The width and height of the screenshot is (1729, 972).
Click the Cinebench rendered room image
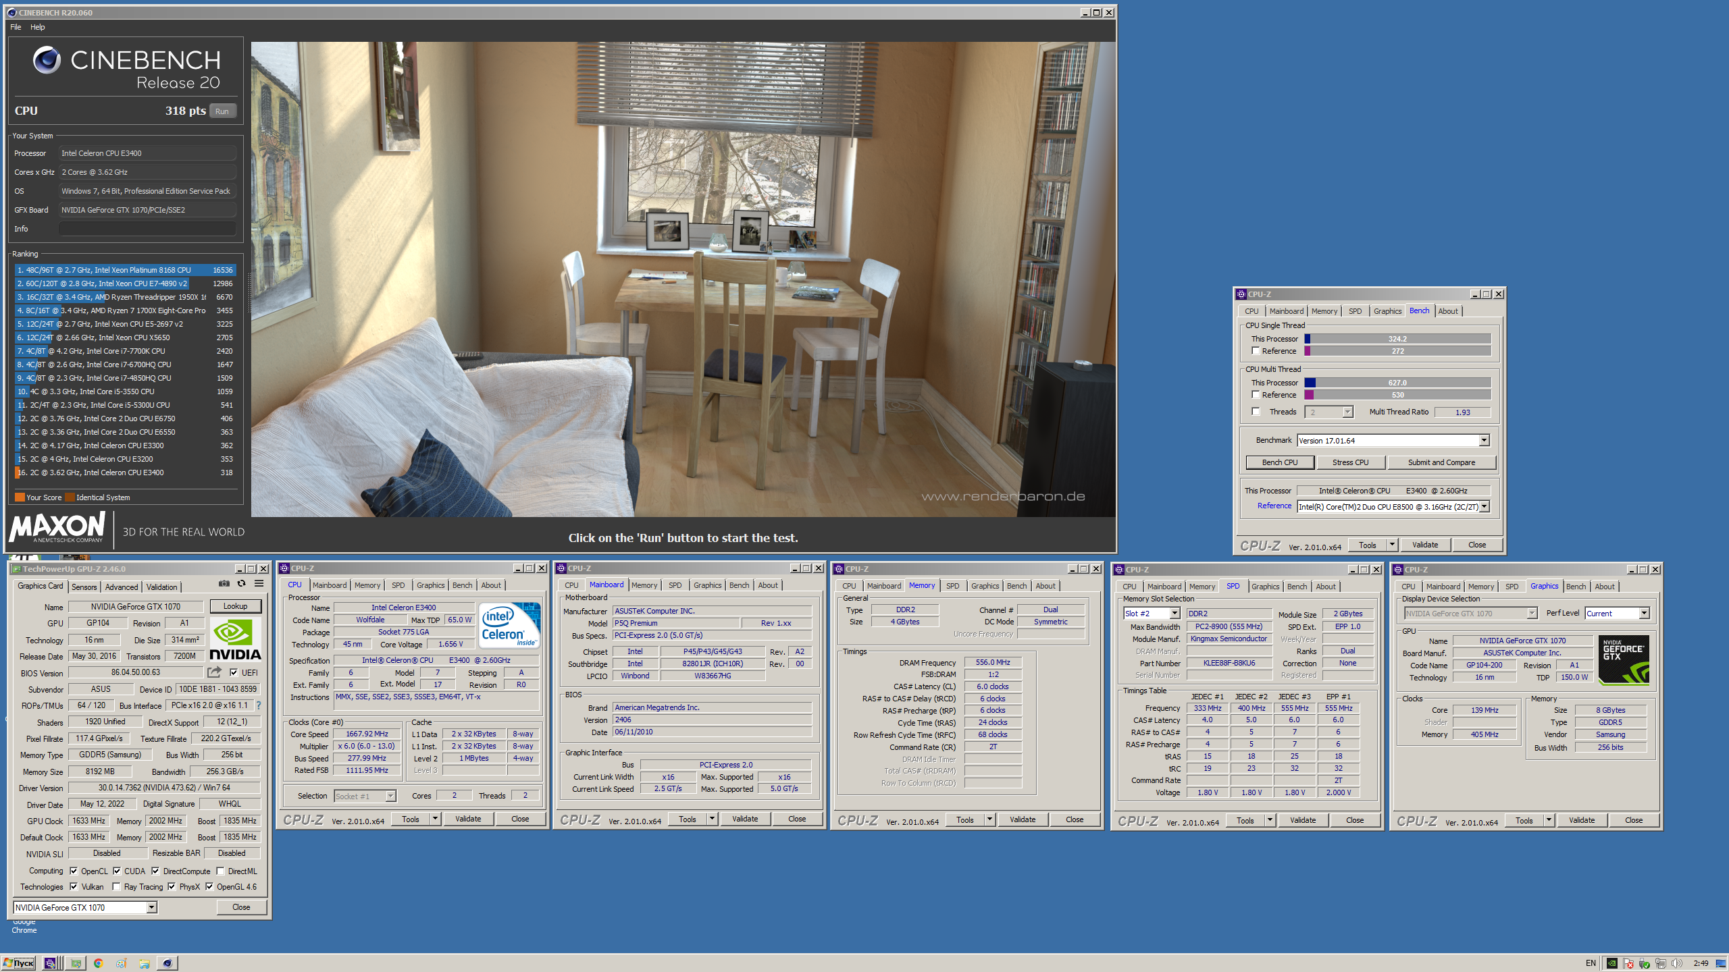[x=683, y=279]
